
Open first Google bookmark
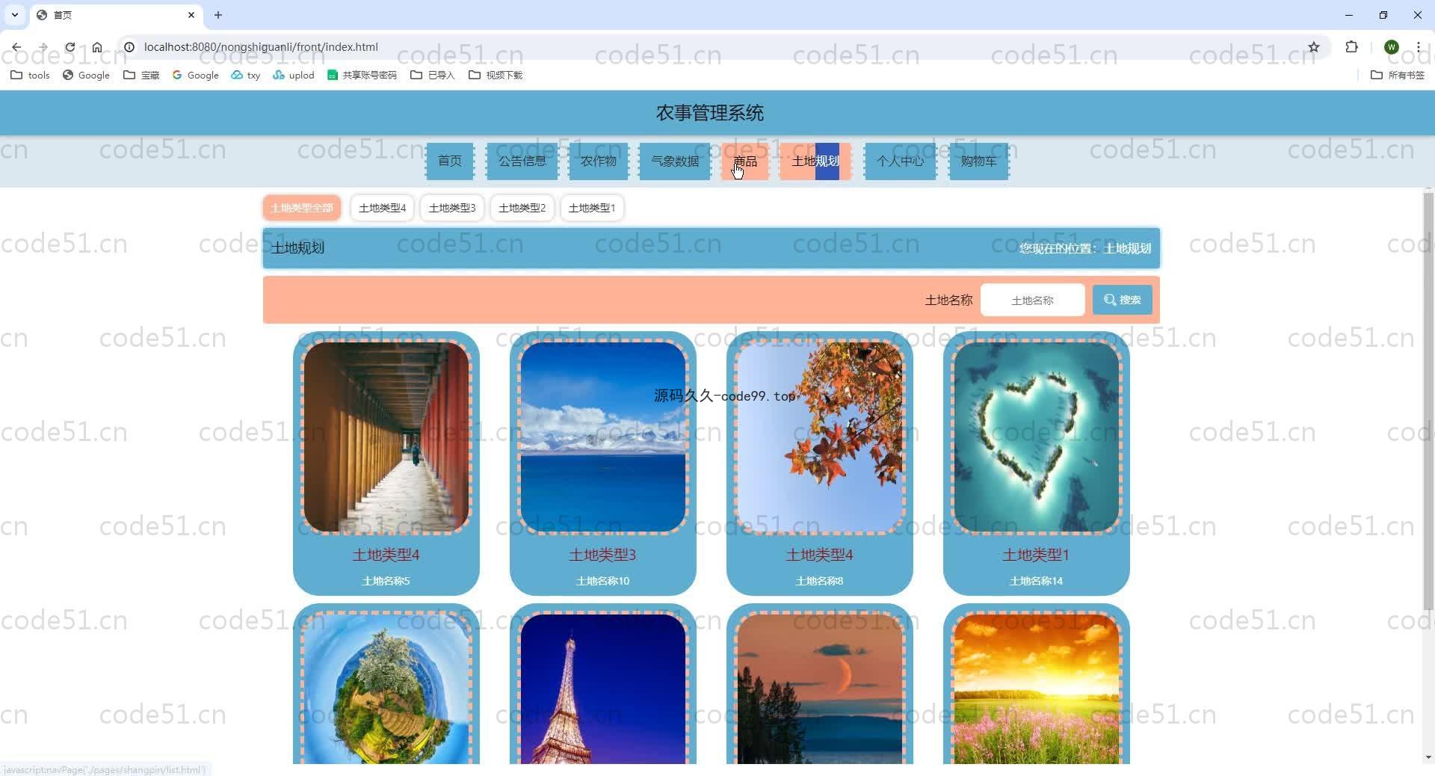point(86,75)
